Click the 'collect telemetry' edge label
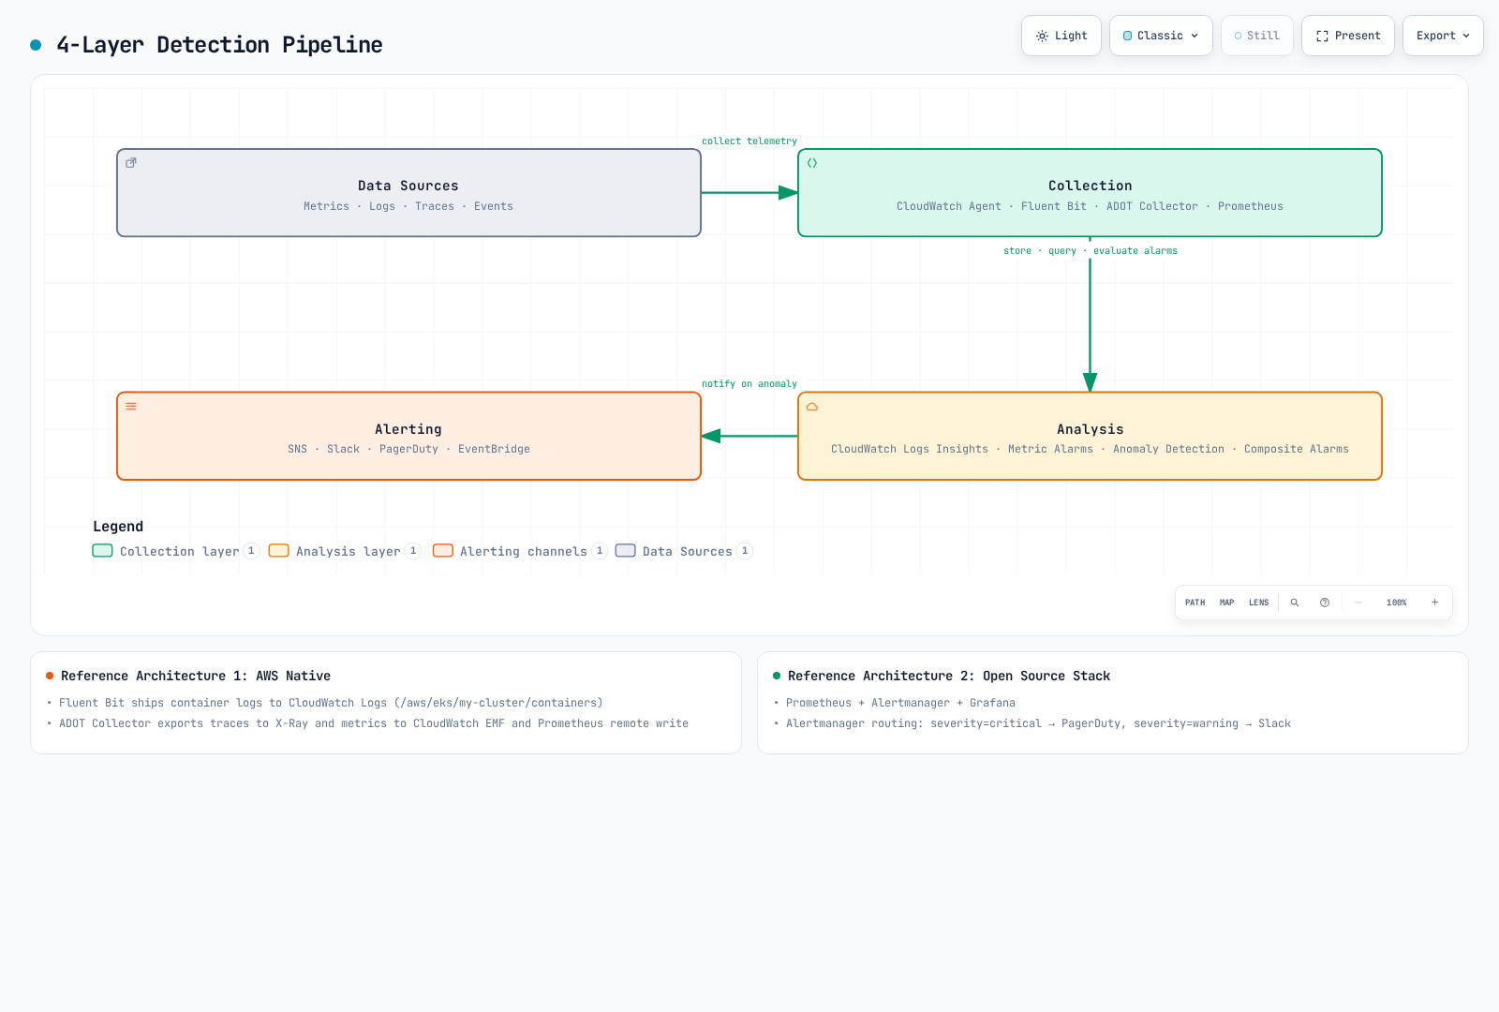The image size is (1499, 1012). (749, 141)
